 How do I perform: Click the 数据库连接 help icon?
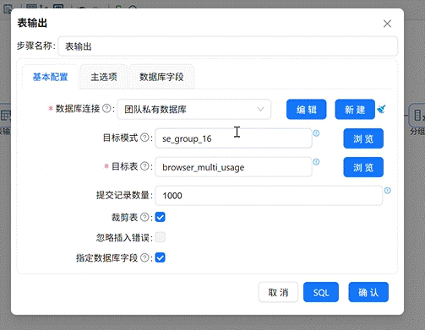pos(106,108)
